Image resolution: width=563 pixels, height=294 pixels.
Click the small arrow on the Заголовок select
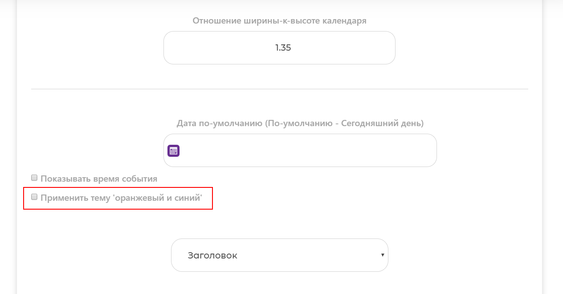[x=382, y=255]
